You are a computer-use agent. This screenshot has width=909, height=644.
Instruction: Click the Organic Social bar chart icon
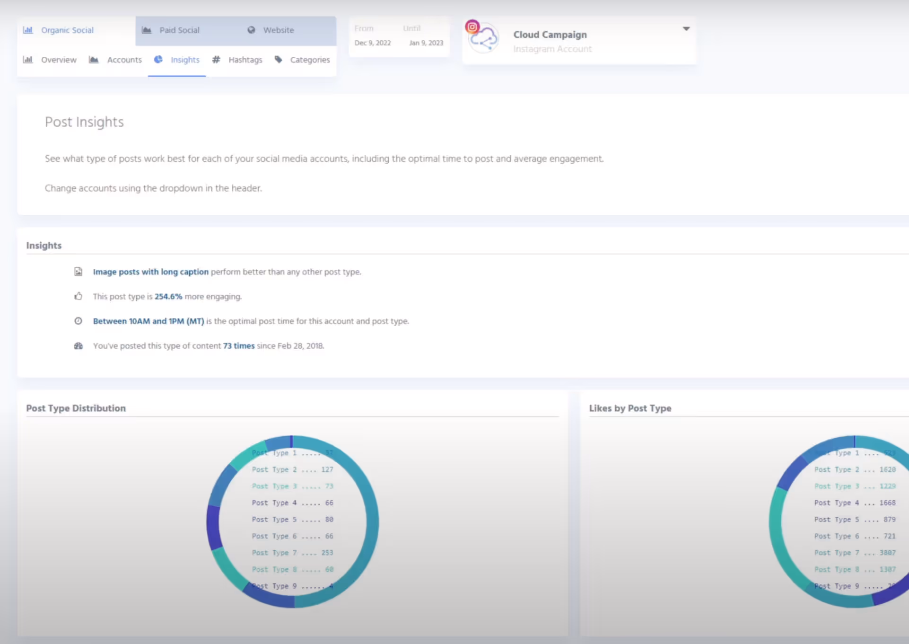point(28,30)
